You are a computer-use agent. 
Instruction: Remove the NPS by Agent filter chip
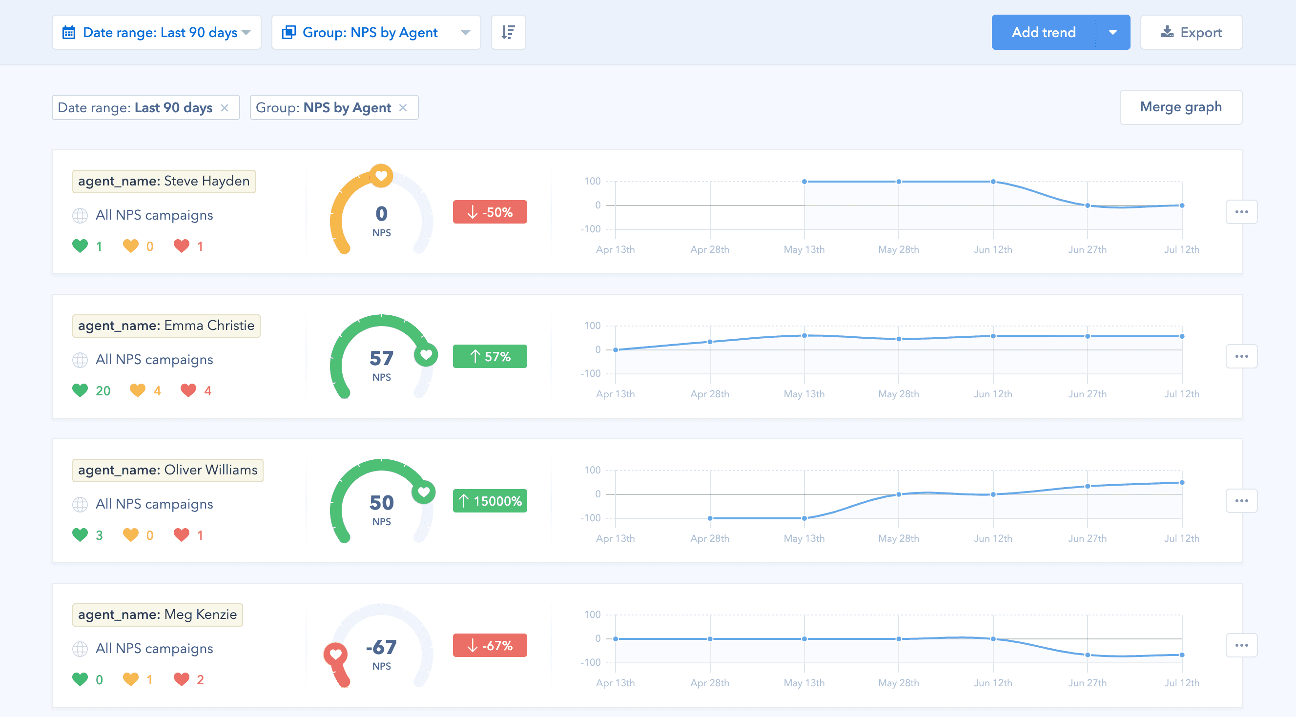tap(404, 107)
